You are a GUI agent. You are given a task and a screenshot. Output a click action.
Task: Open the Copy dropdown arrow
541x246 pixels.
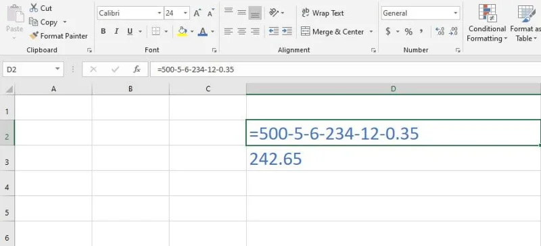[64, 22]
